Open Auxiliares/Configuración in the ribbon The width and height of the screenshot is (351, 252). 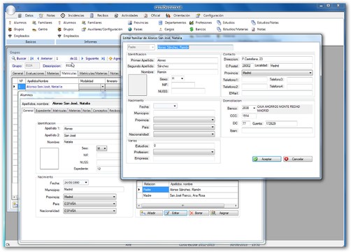(102, 29)
